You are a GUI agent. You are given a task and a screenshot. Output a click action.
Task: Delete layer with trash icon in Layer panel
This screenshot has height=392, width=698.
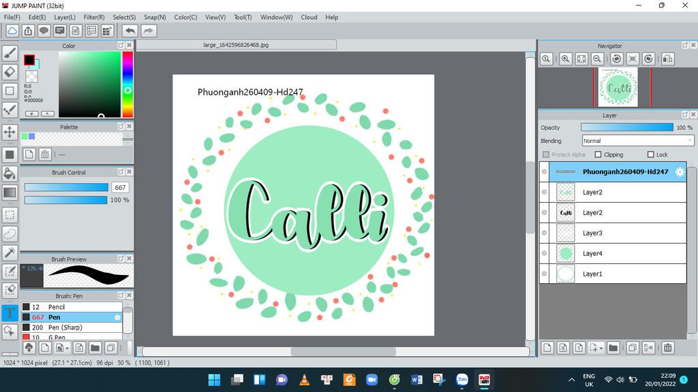point(668,348)
